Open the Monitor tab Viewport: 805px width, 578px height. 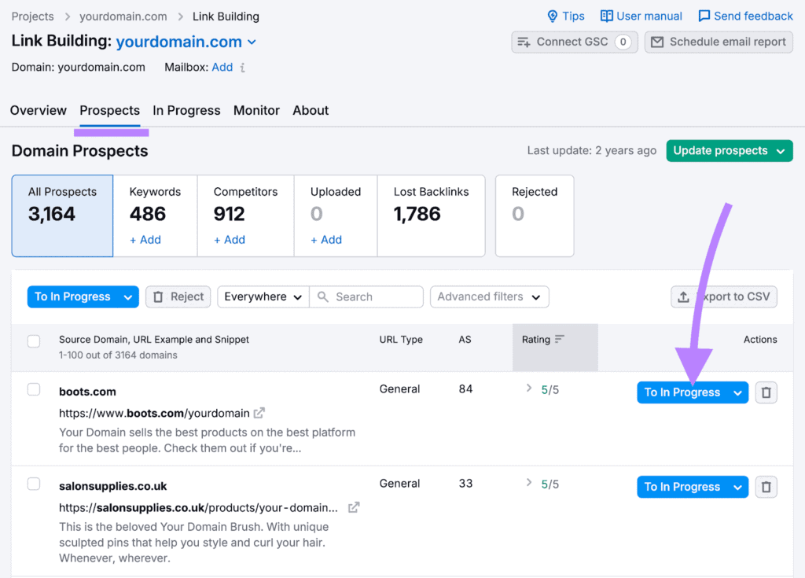point(256,110)
